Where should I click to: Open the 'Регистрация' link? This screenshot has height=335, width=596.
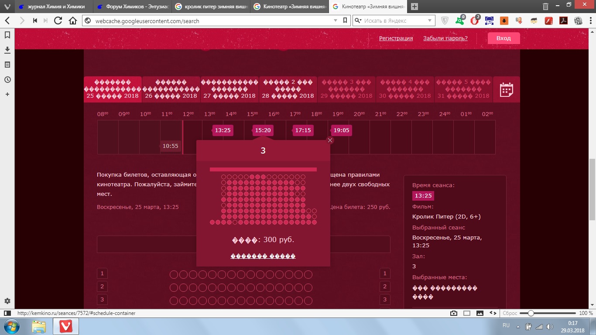[396, 38]
